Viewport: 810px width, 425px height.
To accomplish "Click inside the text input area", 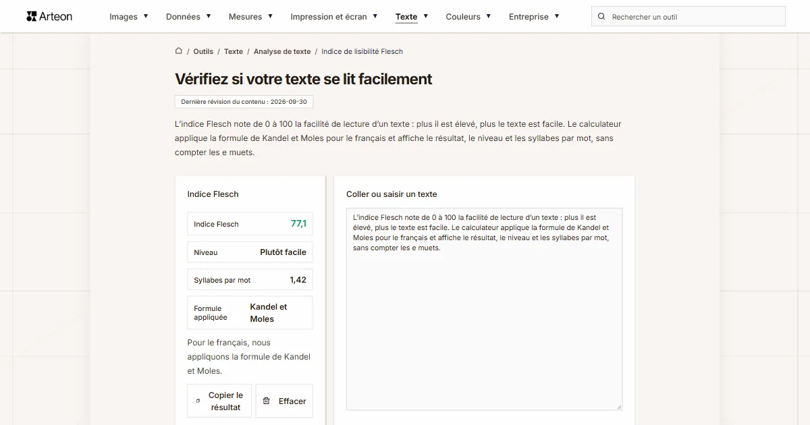I will [484, 309].
